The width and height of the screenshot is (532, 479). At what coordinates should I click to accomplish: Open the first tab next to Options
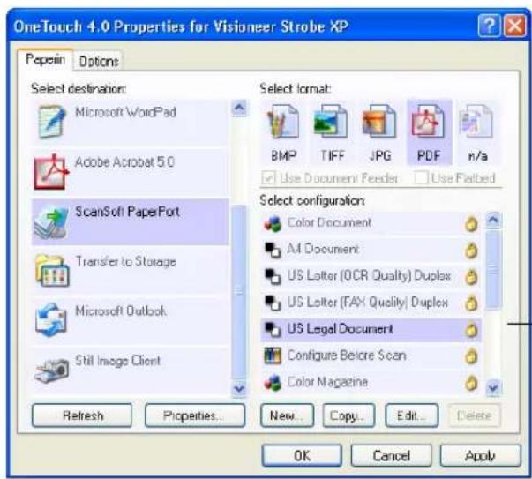click(45, 59)
